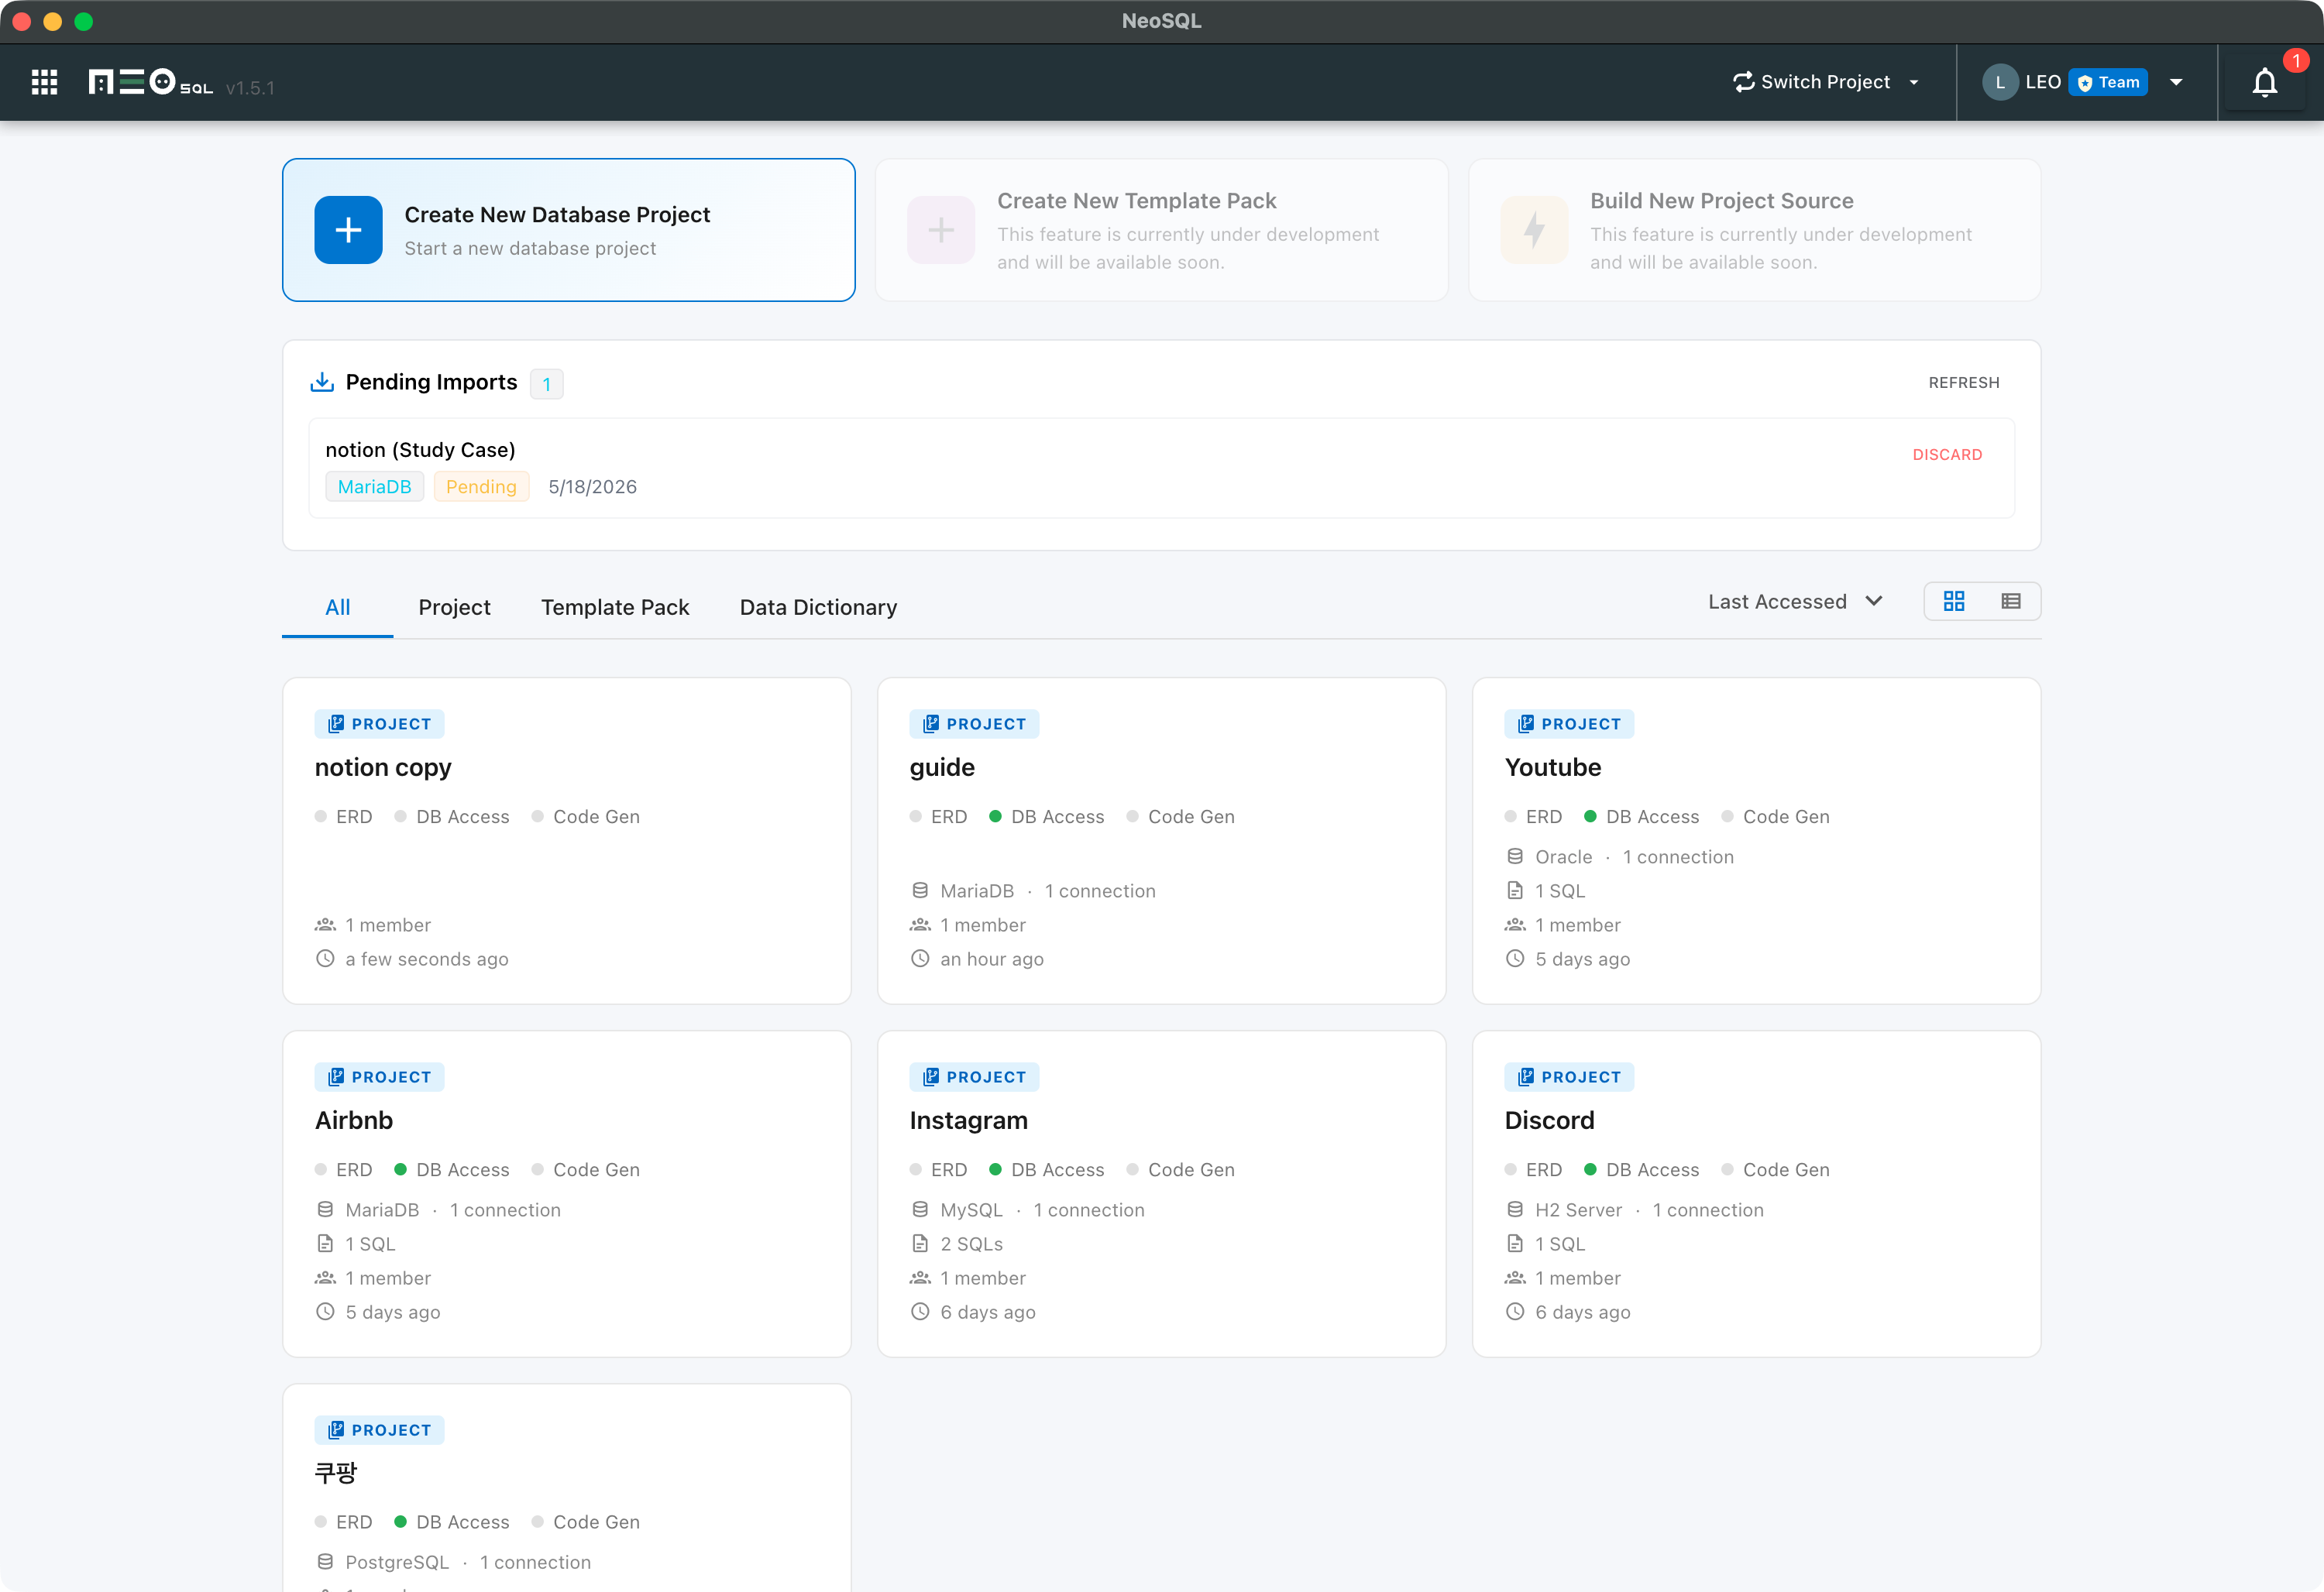The image size is (2324, 1592).
Task: Open the Airbnb project
Action: (567, 1193)
